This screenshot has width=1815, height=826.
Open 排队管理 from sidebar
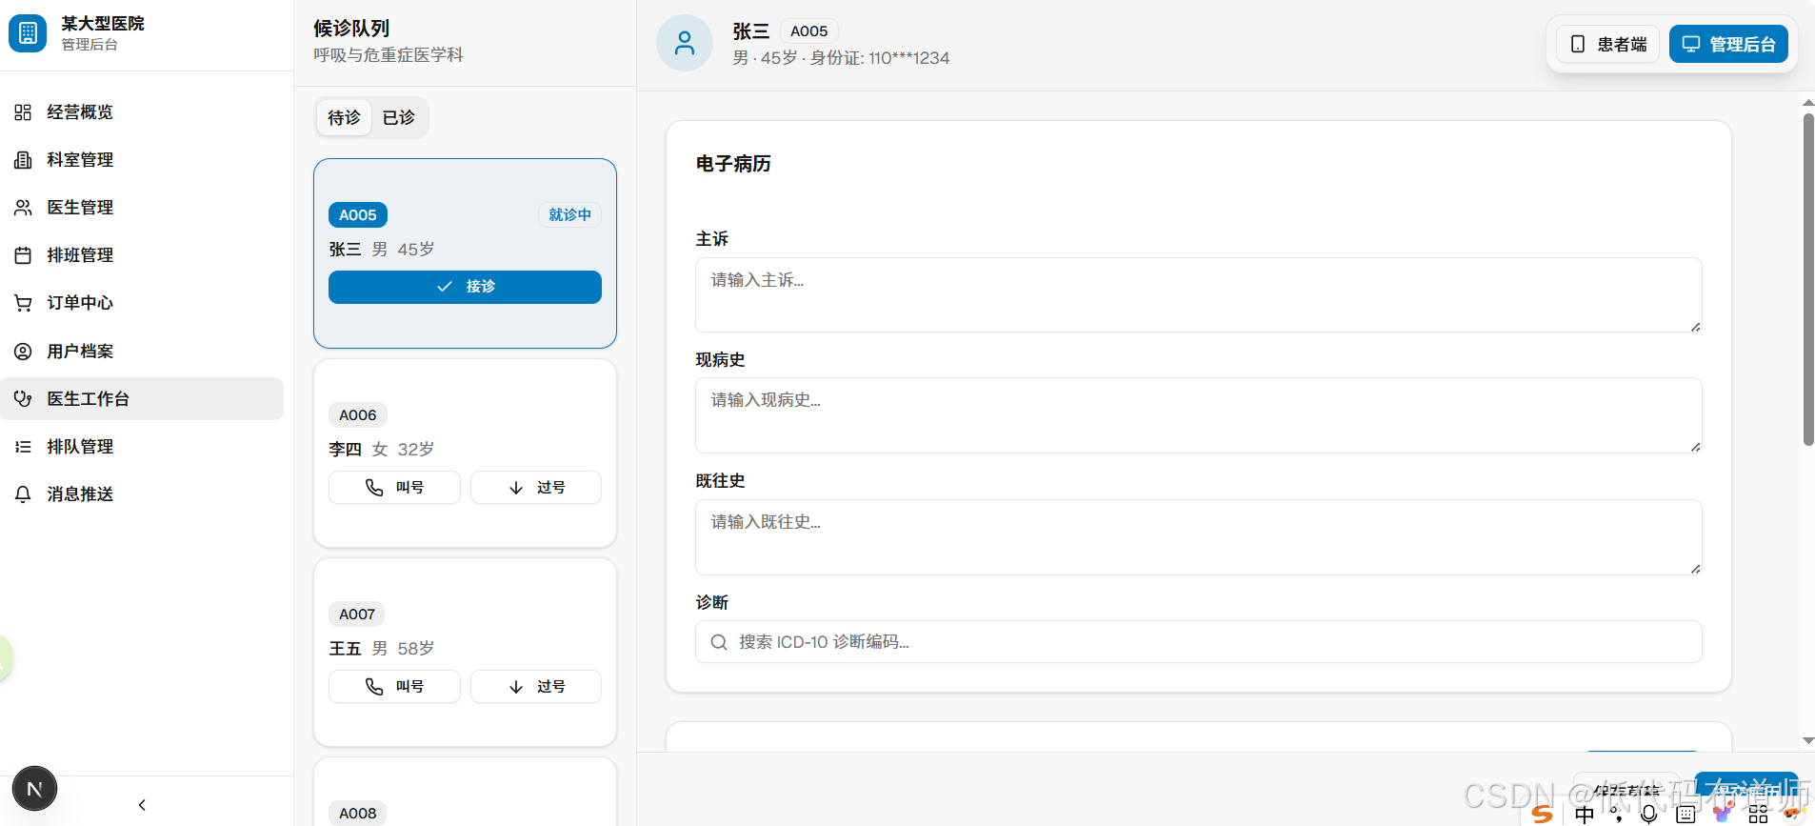[x=143, y=447]
